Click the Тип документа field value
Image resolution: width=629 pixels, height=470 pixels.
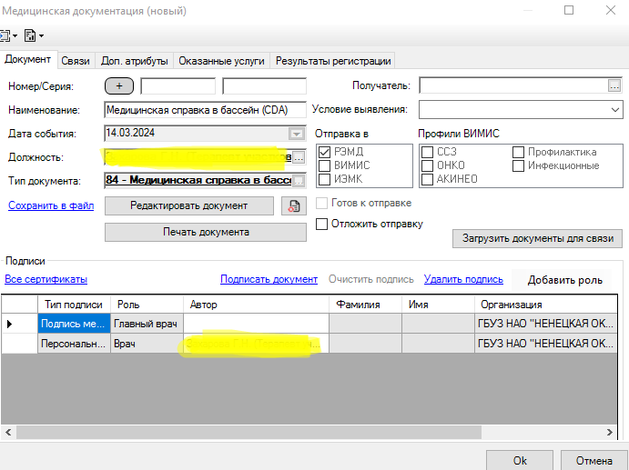[198, 181]
